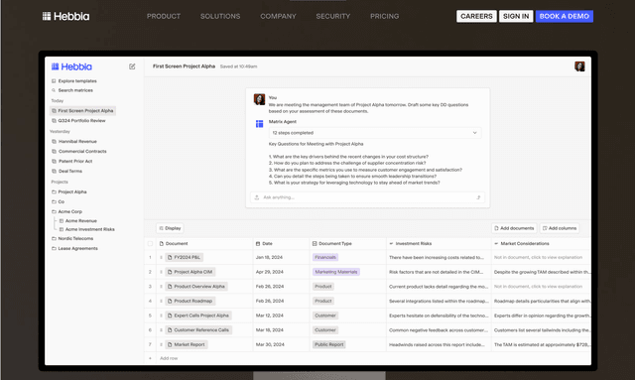Click the Add documents button
Viewport: 635px width, 380px height.
coord(514,228)
